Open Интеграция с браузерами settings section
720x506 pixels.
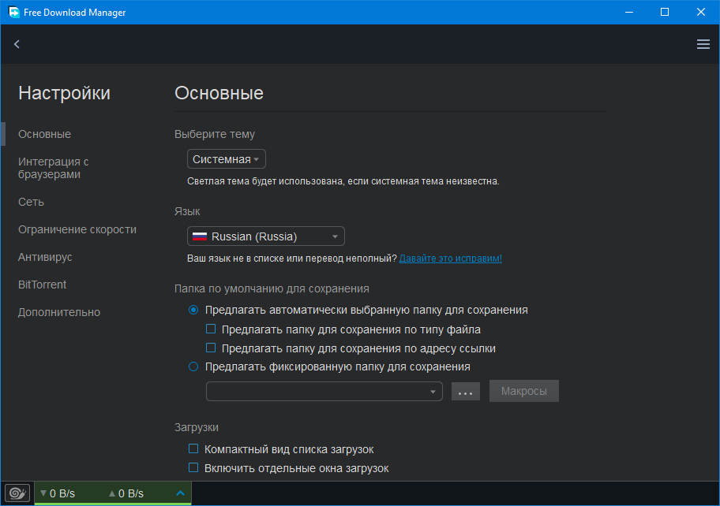click(53, 168)
